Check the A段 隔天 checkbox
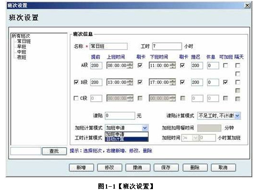The width and height of the screenshot is (258, 191). tap(237, 65)
